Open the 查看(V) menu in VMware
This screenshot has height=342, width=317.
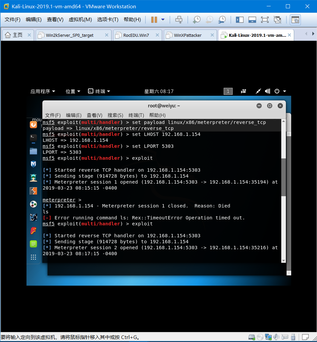click(55, 20)
